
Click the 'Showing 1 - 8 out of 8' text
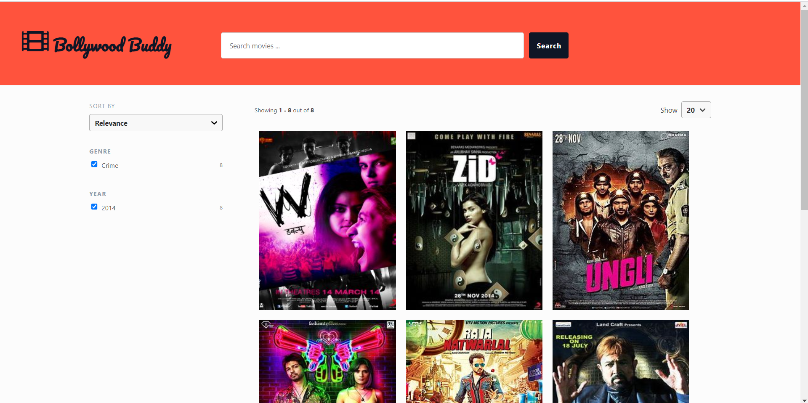(x=284, y=110)
